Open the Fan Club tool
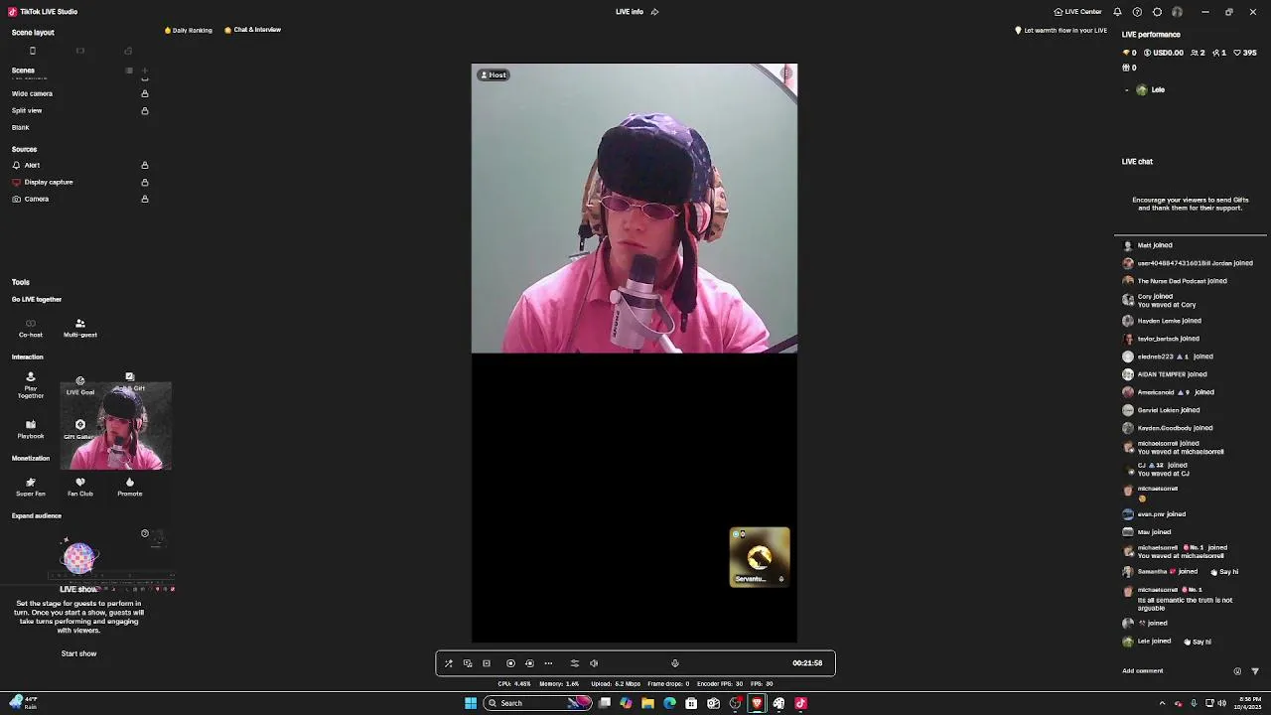Screen dimensions: 1271x715 point(80,487)
